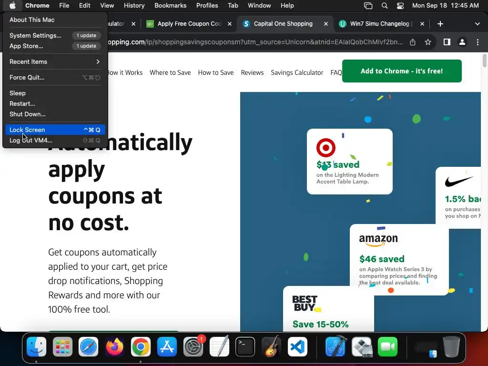
Task: Bookmark this page with the star icon
Action: 428,42
